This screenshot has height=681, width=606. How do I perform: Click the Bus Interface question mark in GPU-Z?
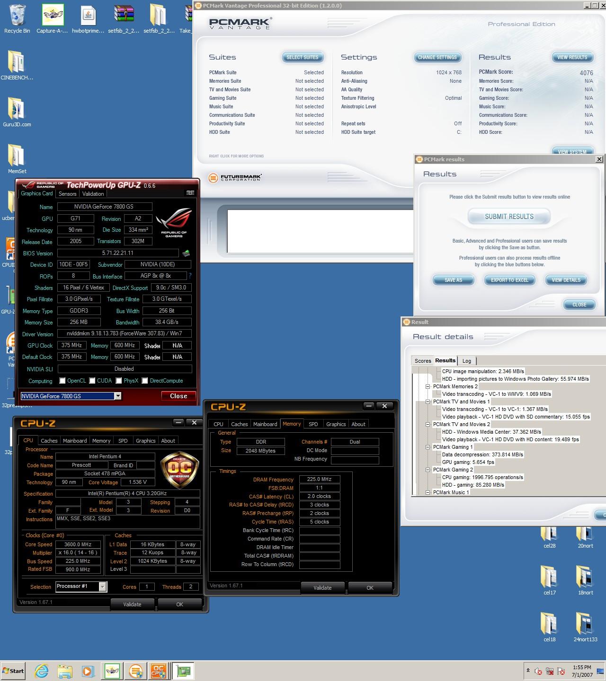point(190,276)
